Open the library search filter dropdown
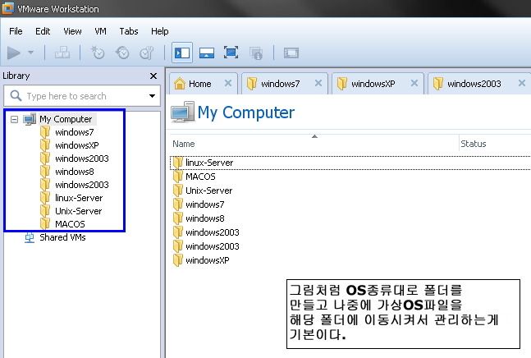The width and height of the screenshot is (531, 358). [x=153, y=96]
